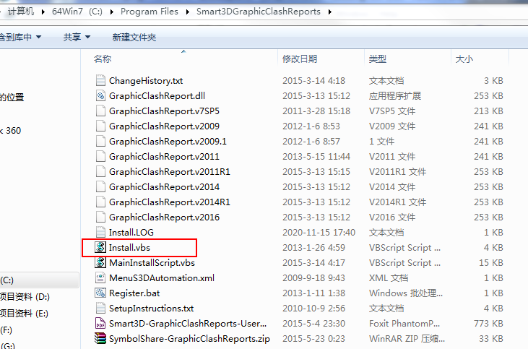Click the type cell Windows 批处理...
Screen dimensions: 528x349
coord(406,293)
